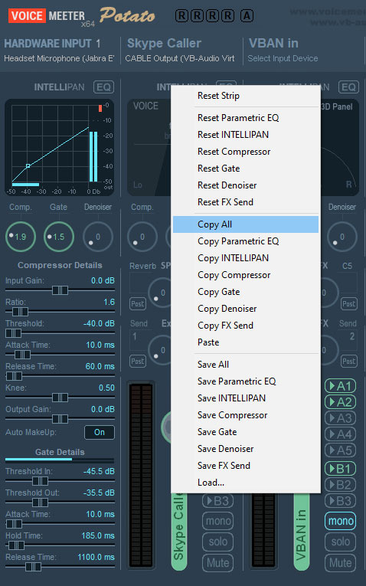Open CABLE Output device selector
Image resolution: width=366 pixels, height=586 pixels.
pyautogui.click(x=180, y=58)
